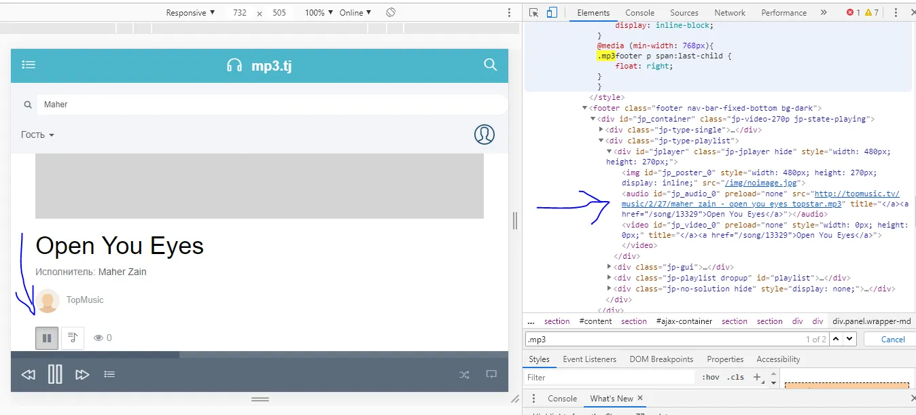This screenshot has height=415, width=916.
Task: Switch to the DOM Breakpoints tab
Action: (661, 359)
